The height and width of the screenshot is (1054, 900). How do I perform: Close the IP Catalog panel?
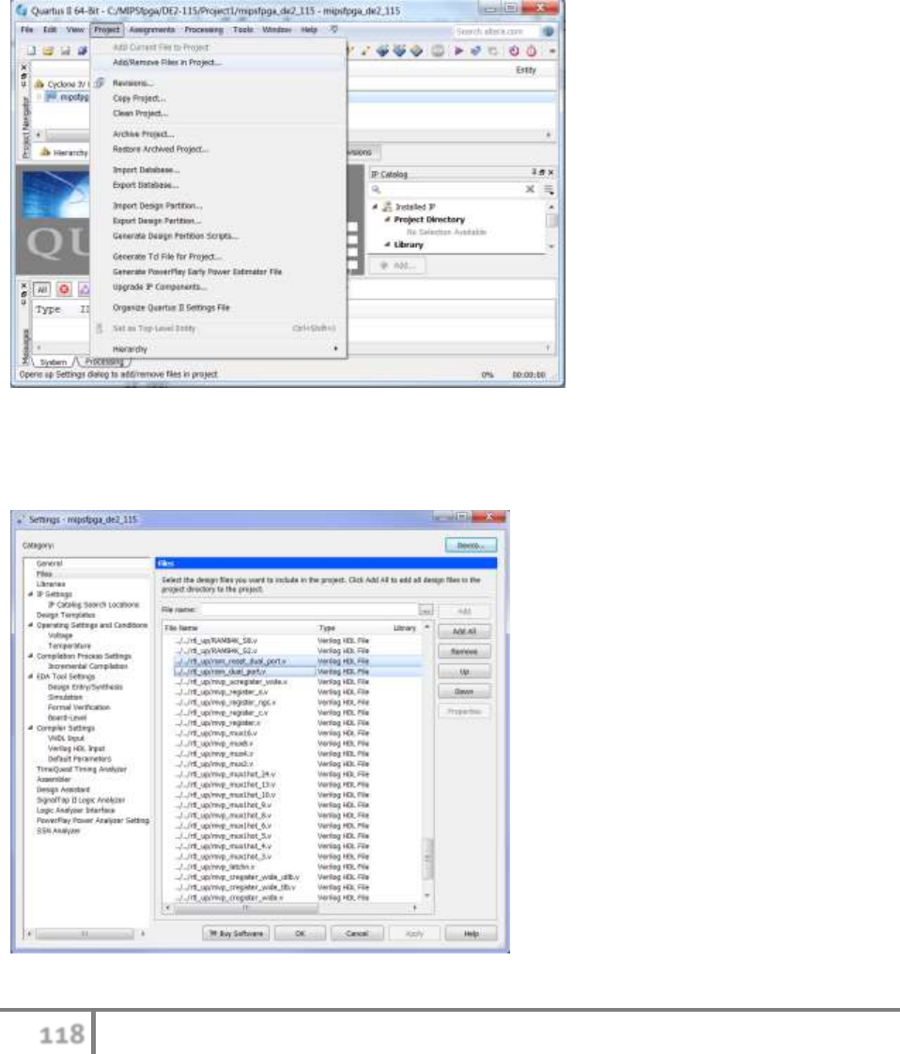pyautogui.click(x=551, y=173)
